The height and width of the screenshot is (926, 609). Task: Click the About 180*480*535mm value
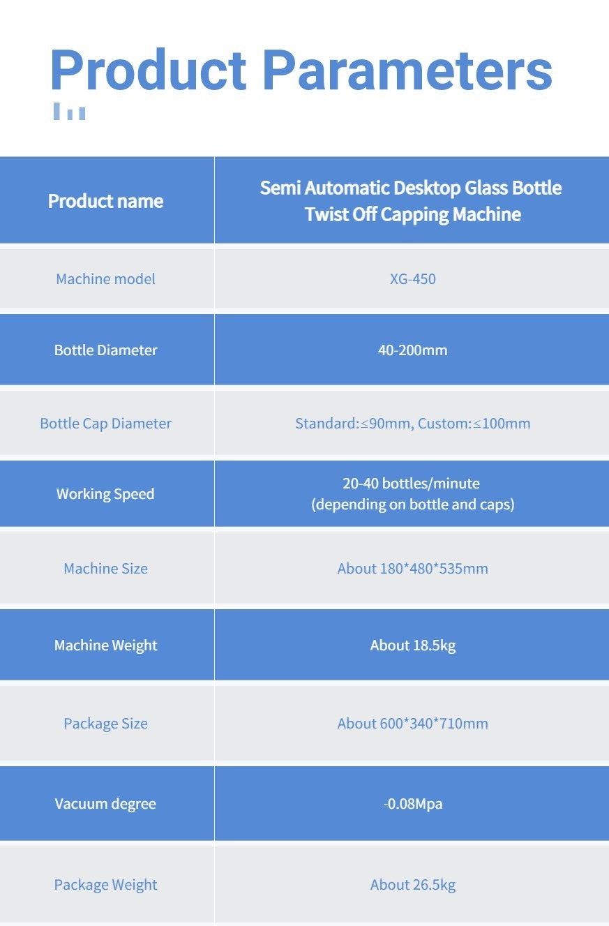click(412, 569)
